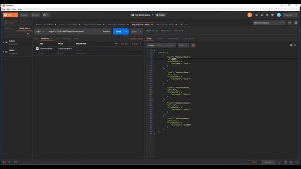Switch to the request Headers tab

coord(47,38)
